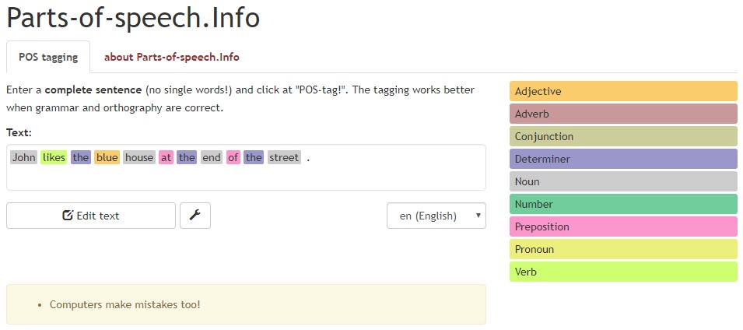This screenshot has height=330, width=743.
Task: Click the preposition-tagged word "at"
Action: tap(166, 157)
